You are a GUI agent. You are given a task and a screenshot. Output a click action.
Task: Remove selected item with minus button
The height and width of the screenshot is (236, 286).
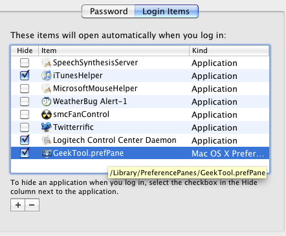point(32,205)
